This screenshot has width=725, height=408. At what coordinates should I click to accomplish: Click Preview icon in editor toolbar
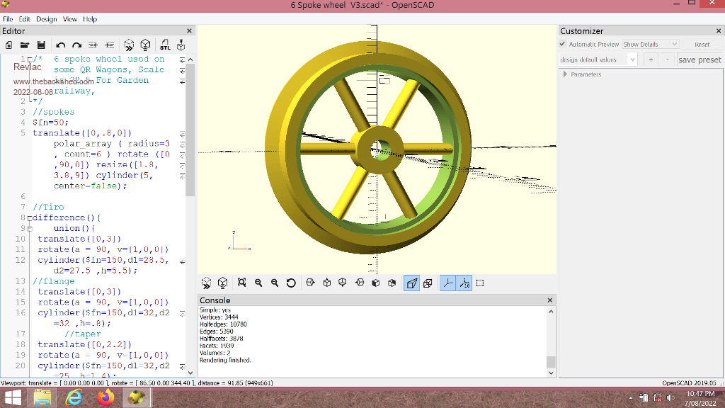(129, 45)
